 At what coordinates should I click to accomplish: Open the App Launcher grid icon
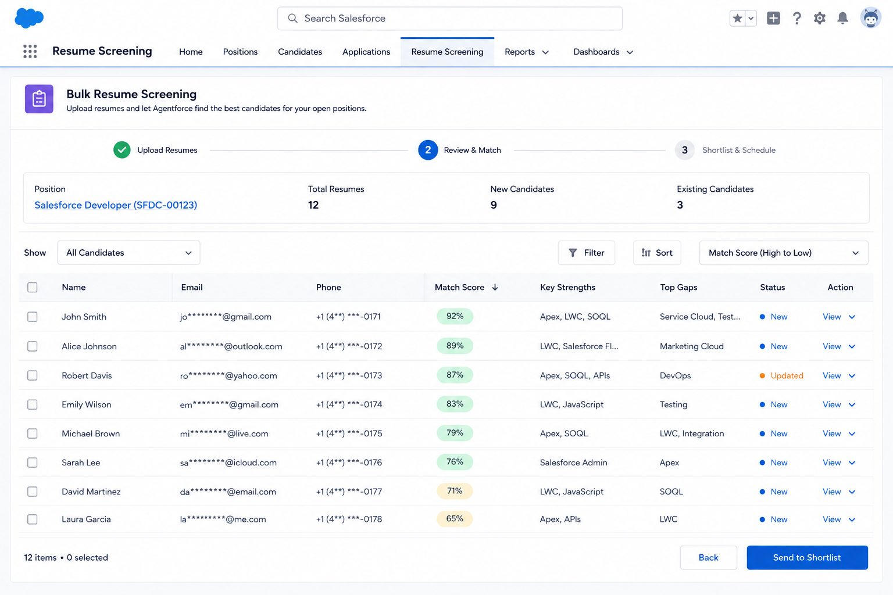tap(30, 51)
